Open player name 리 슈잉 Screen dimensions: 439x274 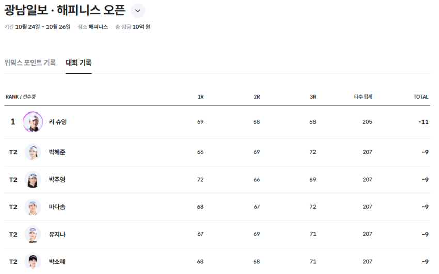pyautogui.click(x=58, y=122)
